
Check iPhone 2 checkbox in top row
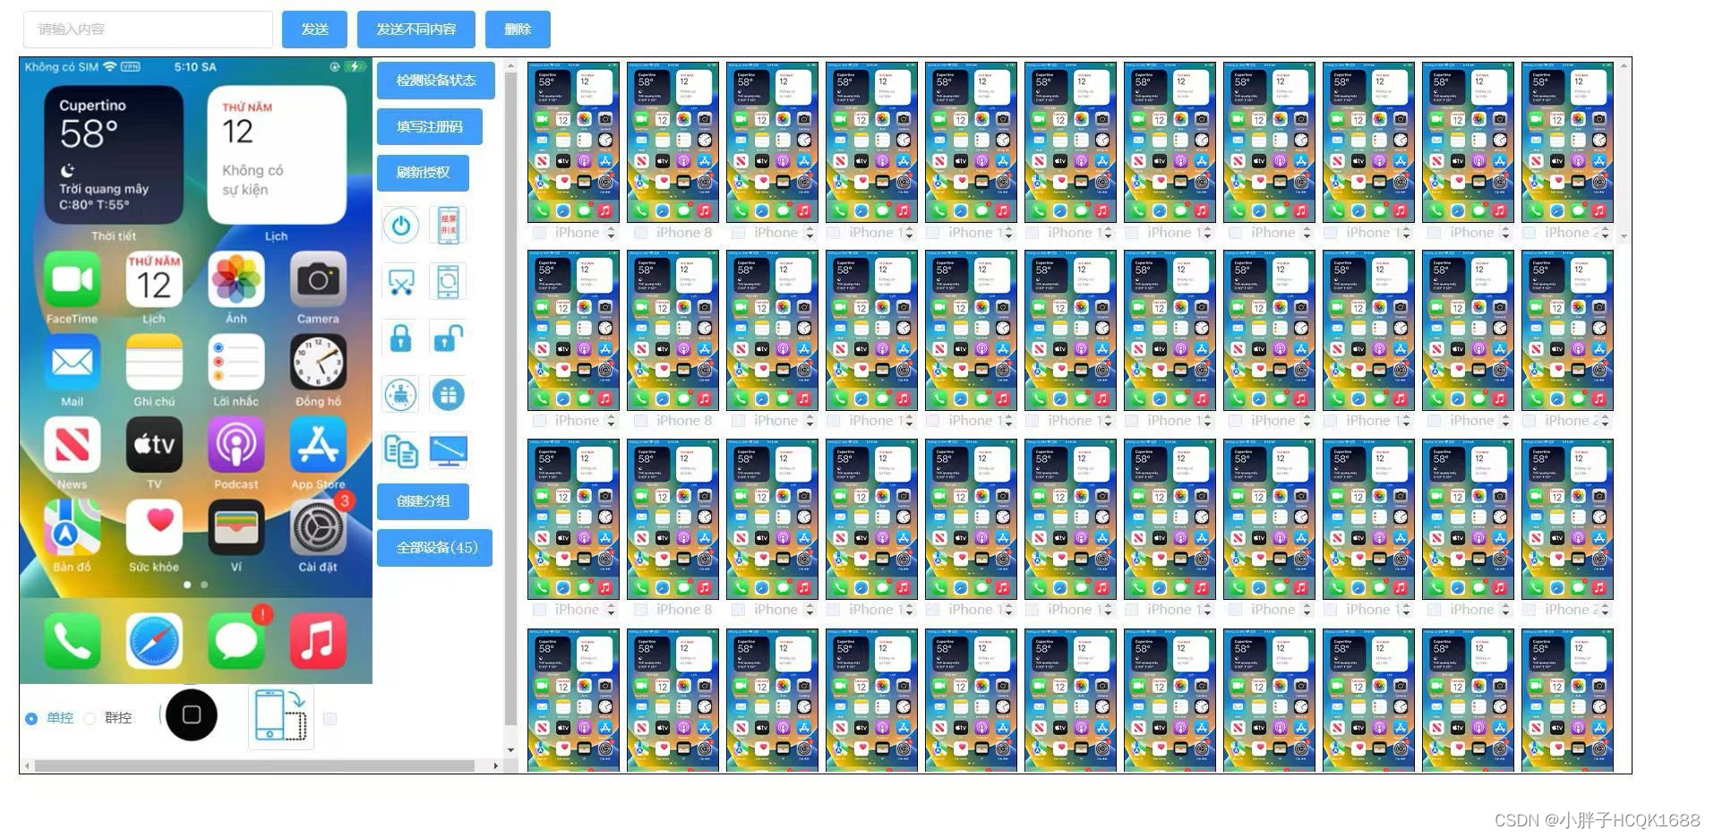(1530, 233)
